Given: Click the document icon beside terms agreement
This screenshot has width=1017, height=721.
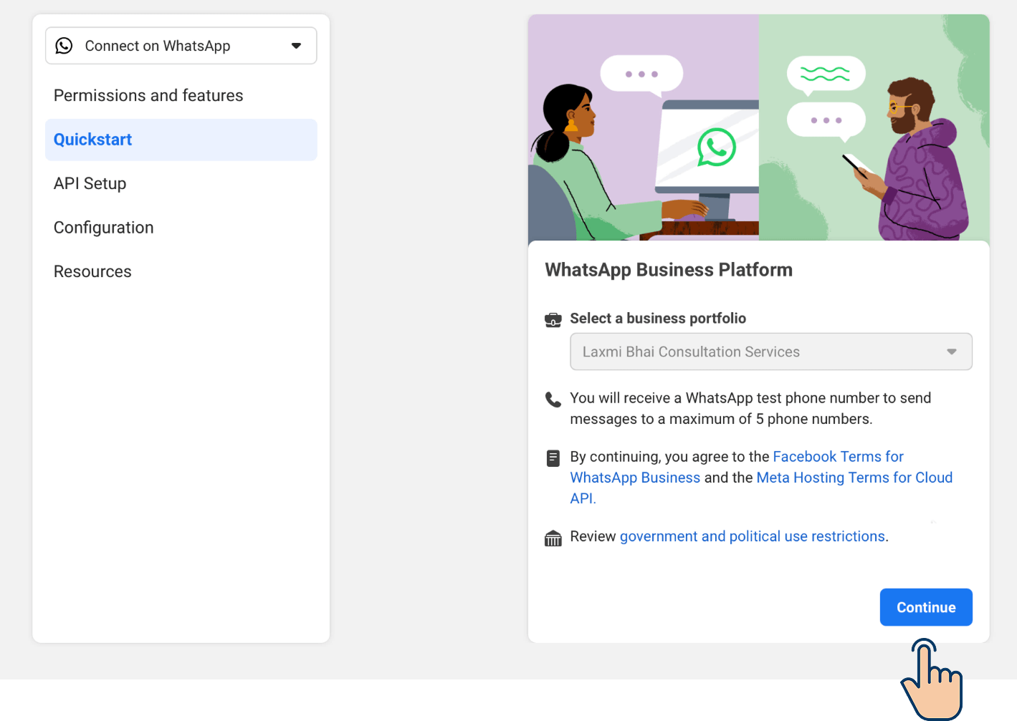Looking at the screenshot, I should coord(553,458).
